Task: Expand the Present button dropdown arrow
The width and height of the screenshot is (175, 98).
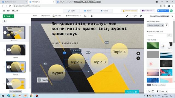Action: (168, 11)
